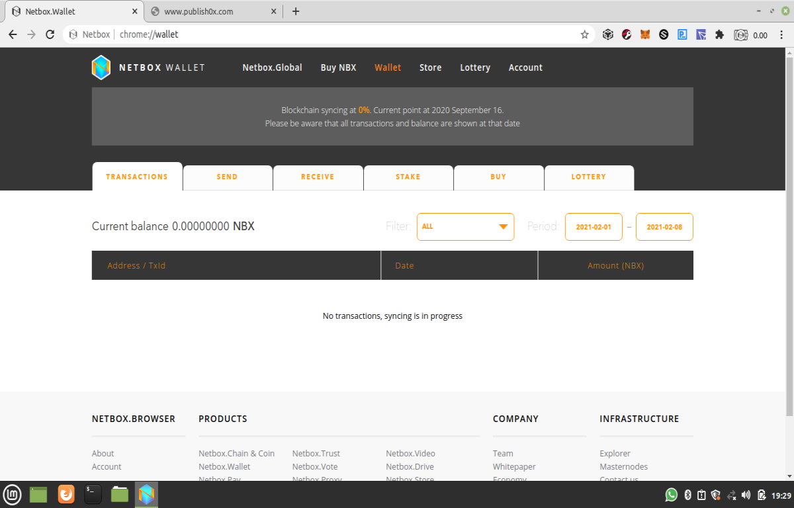Click the Bluetooth tray icon

click(x=687, y=495)
